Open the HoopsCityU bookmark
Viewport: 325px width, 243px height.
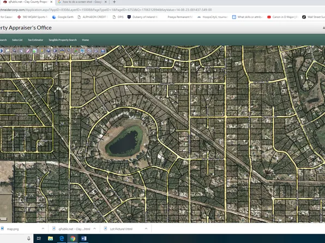click(213, 17)
